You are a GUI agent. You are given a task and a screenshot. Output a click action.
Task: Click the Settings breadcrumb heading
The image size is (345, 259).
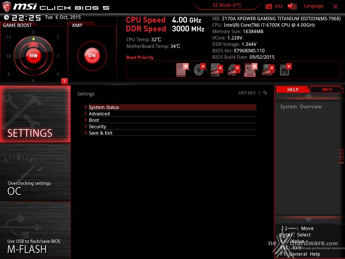(x=86, y=94)
